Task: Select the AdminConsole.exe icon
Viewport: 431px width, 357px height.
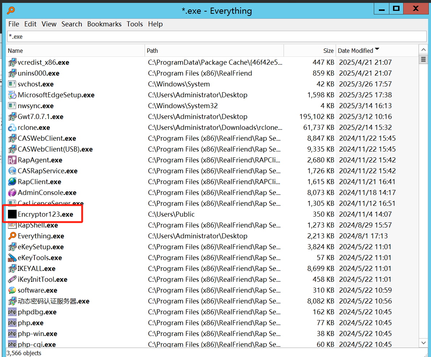Action: [x=12, y=193]
